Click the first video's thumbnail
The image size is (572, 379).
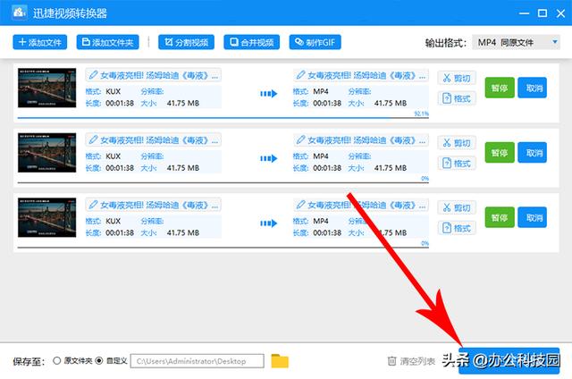[47, 88]
